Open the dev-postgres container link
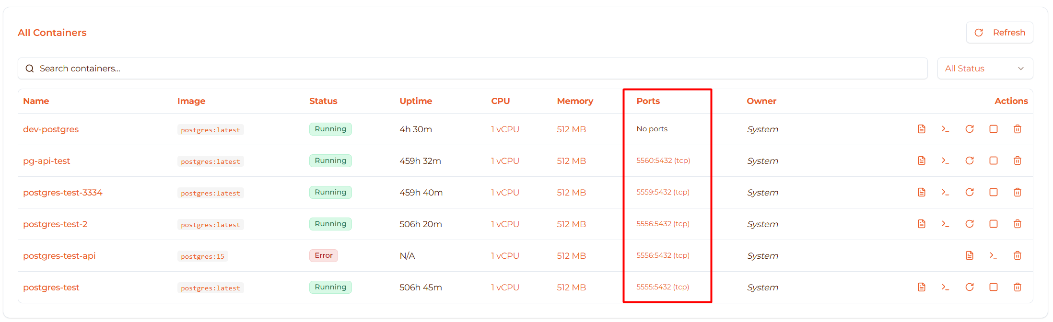 point(51,129)
